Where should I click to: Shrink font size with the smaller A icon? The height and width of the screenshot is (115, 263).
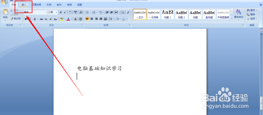click(65, 12)
